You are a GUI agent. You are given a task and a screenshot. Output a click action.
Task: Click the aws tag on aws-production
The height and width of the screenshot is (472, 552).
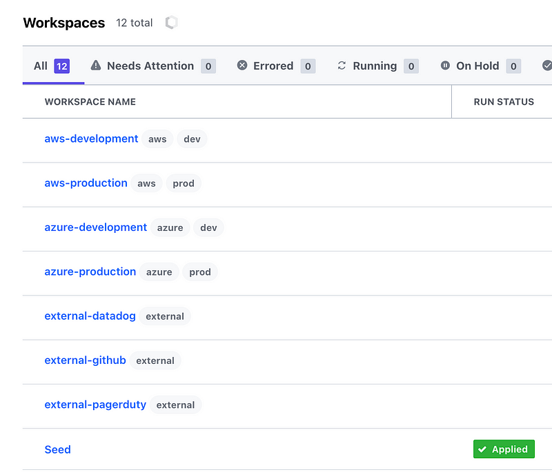coord(146,183)
